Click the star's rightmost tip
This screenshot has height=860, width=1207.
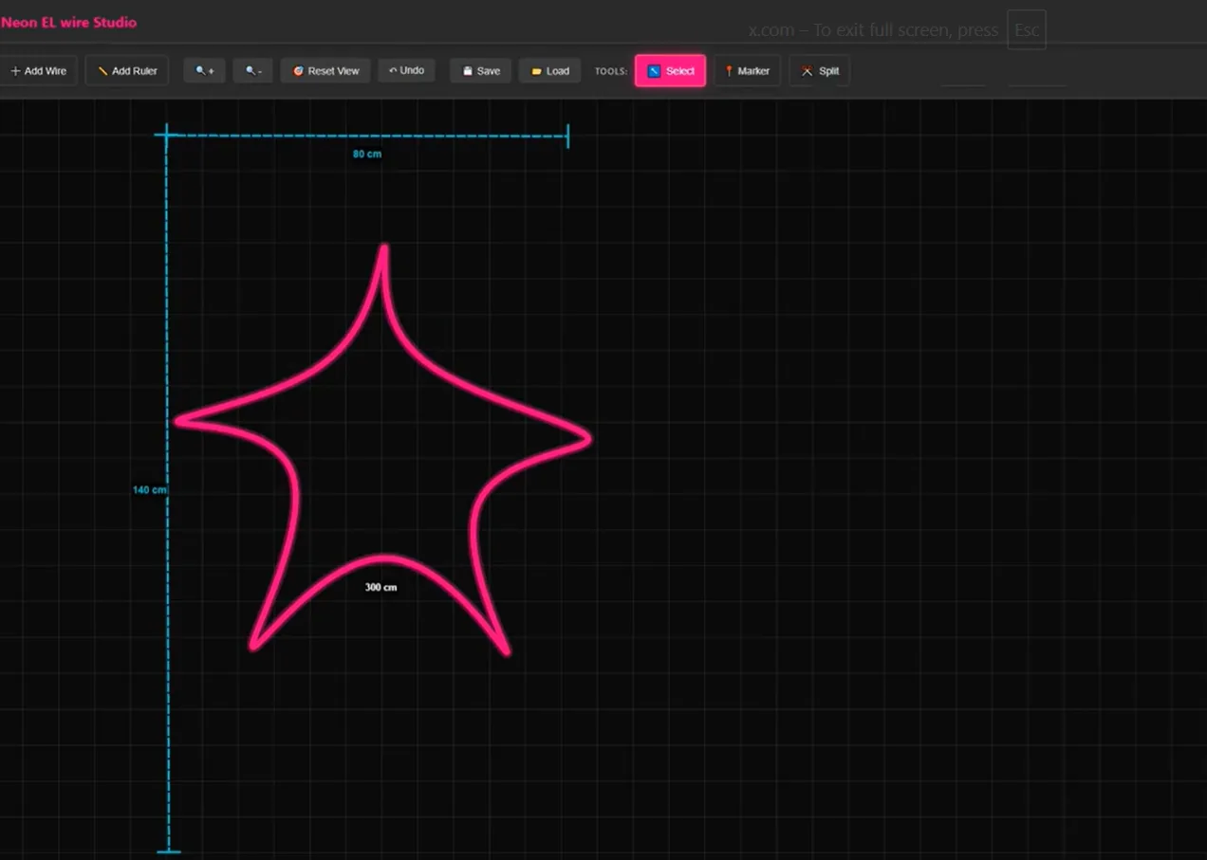(588, 438)
